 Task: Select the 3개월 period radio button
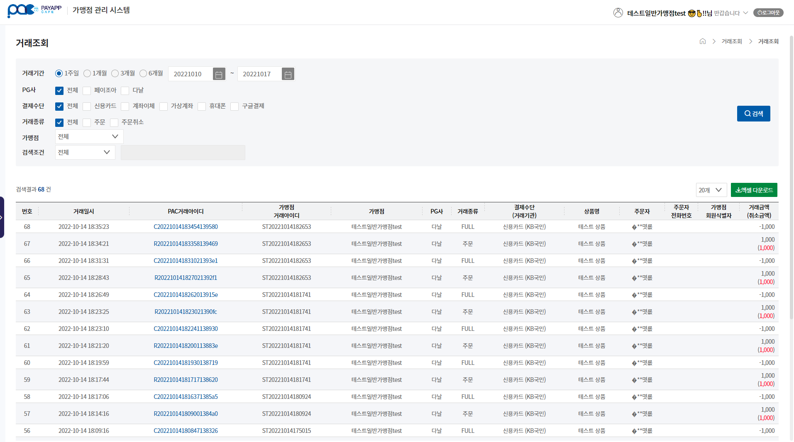point(115,73)
